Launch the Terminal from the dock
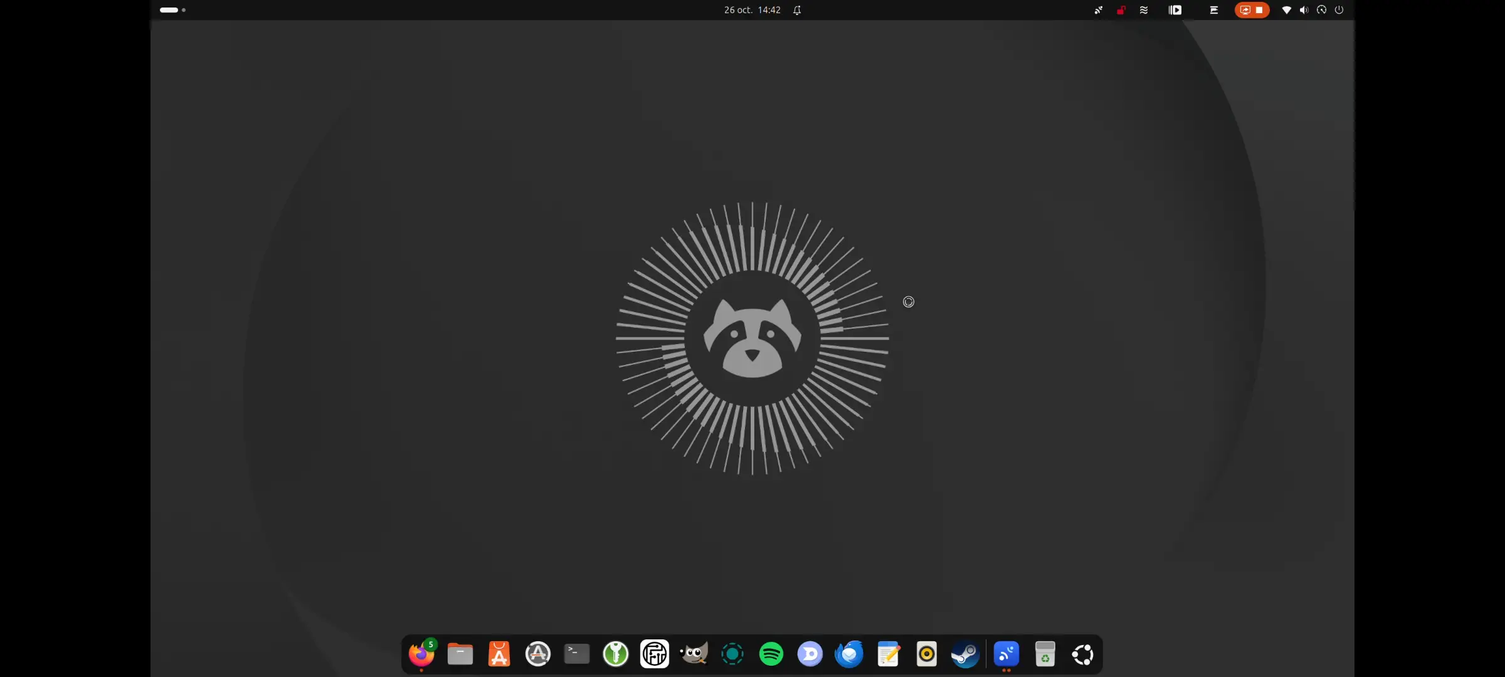Screen dimensions: 1505x677 click(x=577, y=654)
